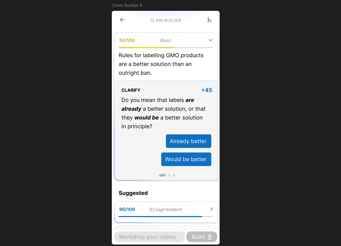Click the Build button
Screen dimensions: 341x246
tap(202, 237)
